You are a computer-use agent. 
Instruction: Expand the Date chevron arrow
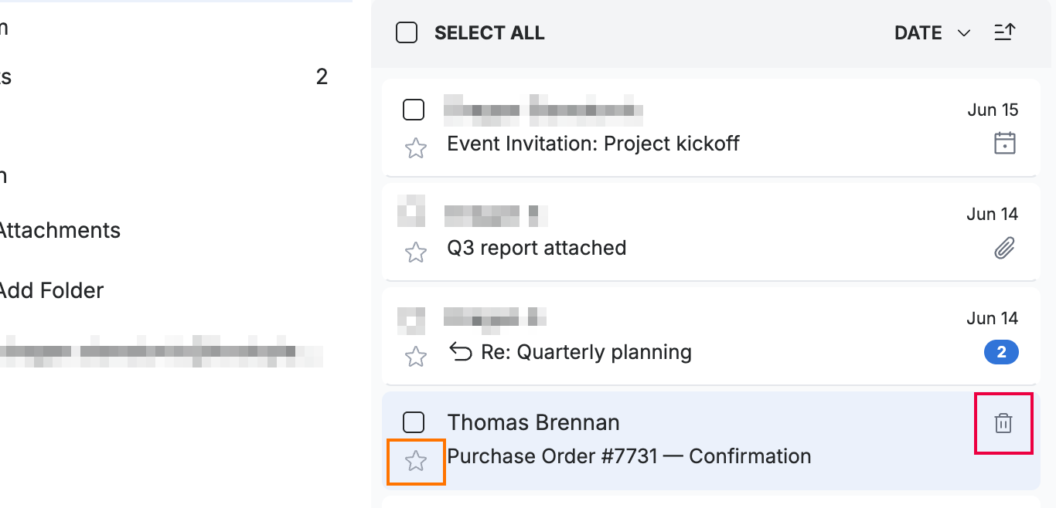pyautogui.click(x=963, y=33)
